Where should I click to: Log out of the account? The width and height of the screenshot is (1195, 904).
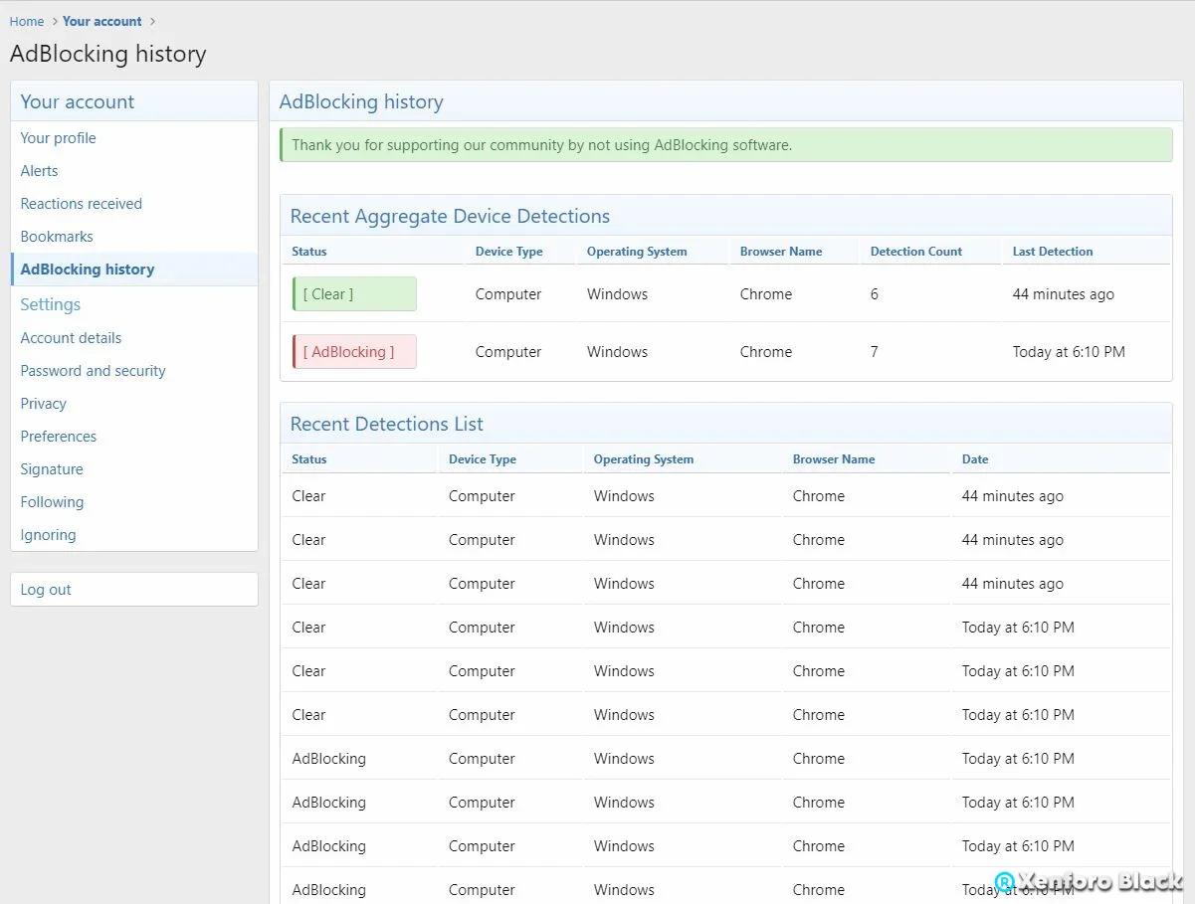coord(134,590)
